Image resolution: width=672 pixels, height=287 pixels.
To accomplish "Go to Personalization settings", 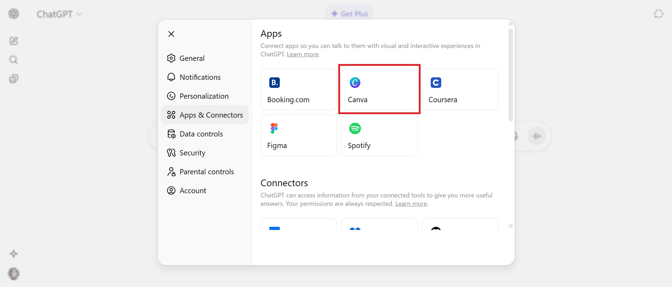I will point(204,96).
